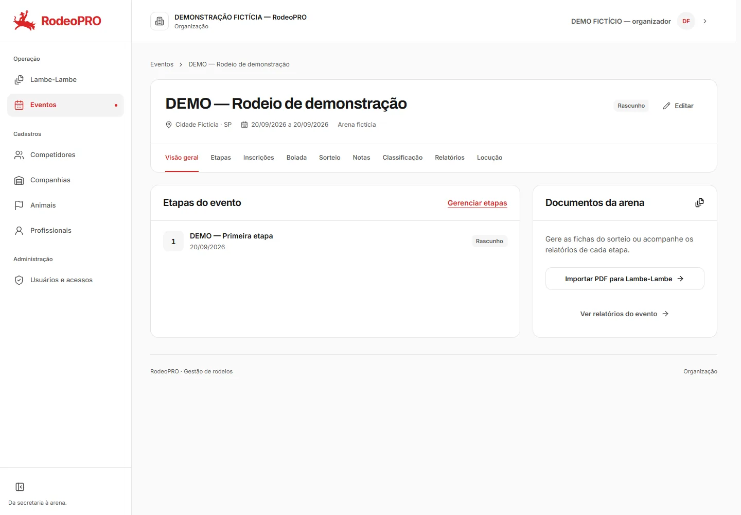The width and height of the screenshot is (741, 515).
Task: Click the Lambe-Lambe copy icon in sidebar
Action: 19,80
